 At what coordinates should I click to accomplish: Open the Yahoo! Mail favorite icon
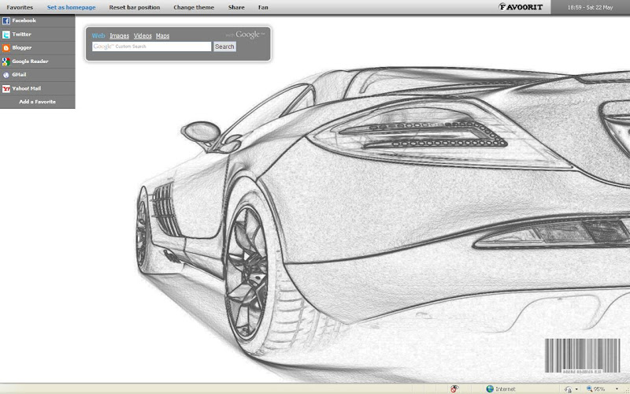(6, 88)
